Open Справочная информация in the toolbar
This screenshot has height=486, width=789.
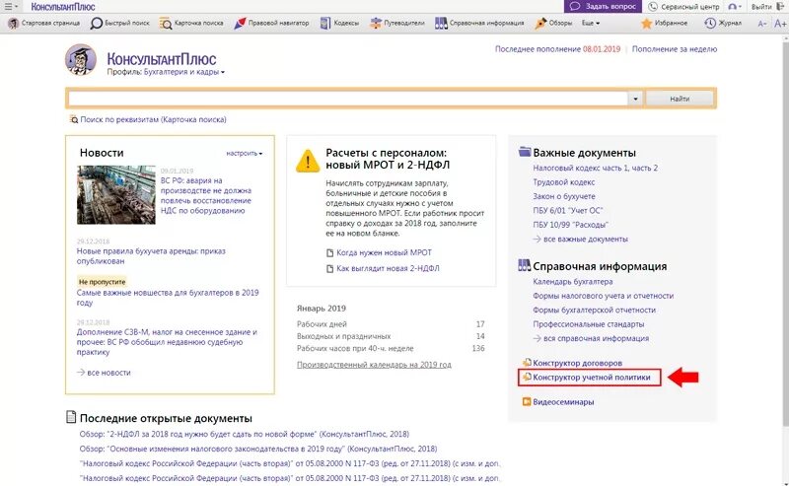[479, 23]
